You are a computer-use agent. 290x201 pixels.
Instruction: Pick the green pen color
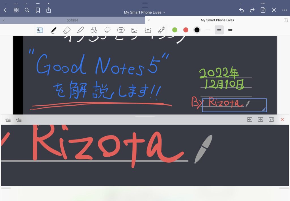pyautogui.click(x=175, y=30)
